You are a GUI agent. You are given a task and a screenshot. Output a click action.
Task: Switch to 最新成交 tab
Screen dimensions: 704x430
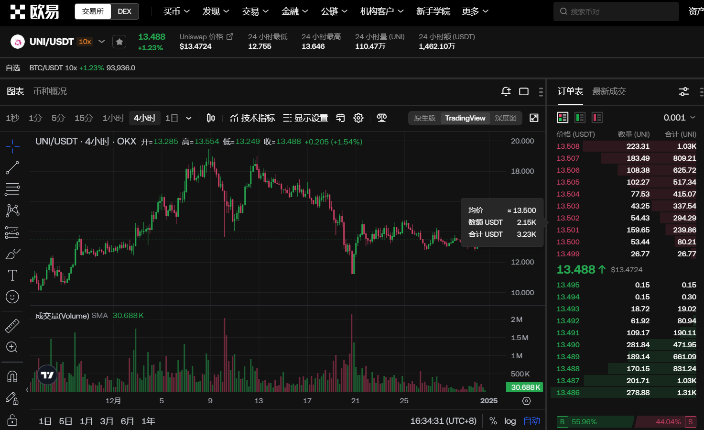tap(609, 91)
